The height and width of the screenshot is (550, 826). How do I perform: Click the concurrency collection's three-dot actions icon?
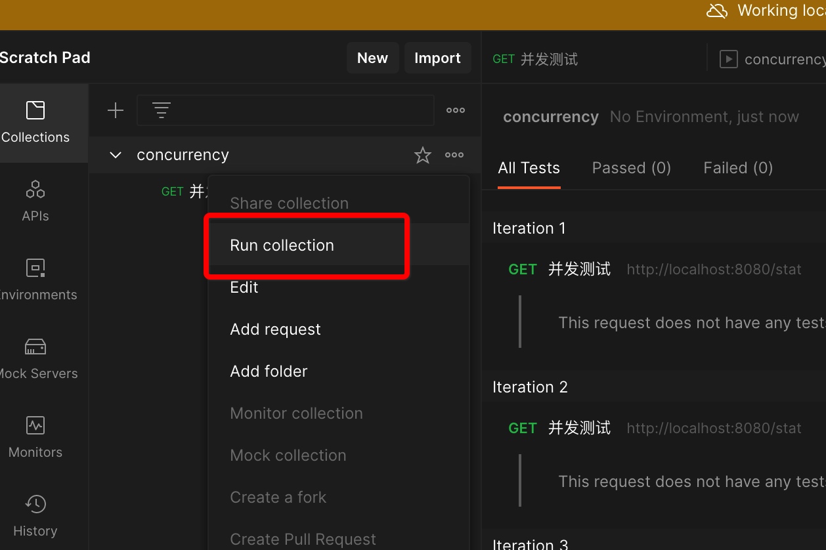(454, 156)
